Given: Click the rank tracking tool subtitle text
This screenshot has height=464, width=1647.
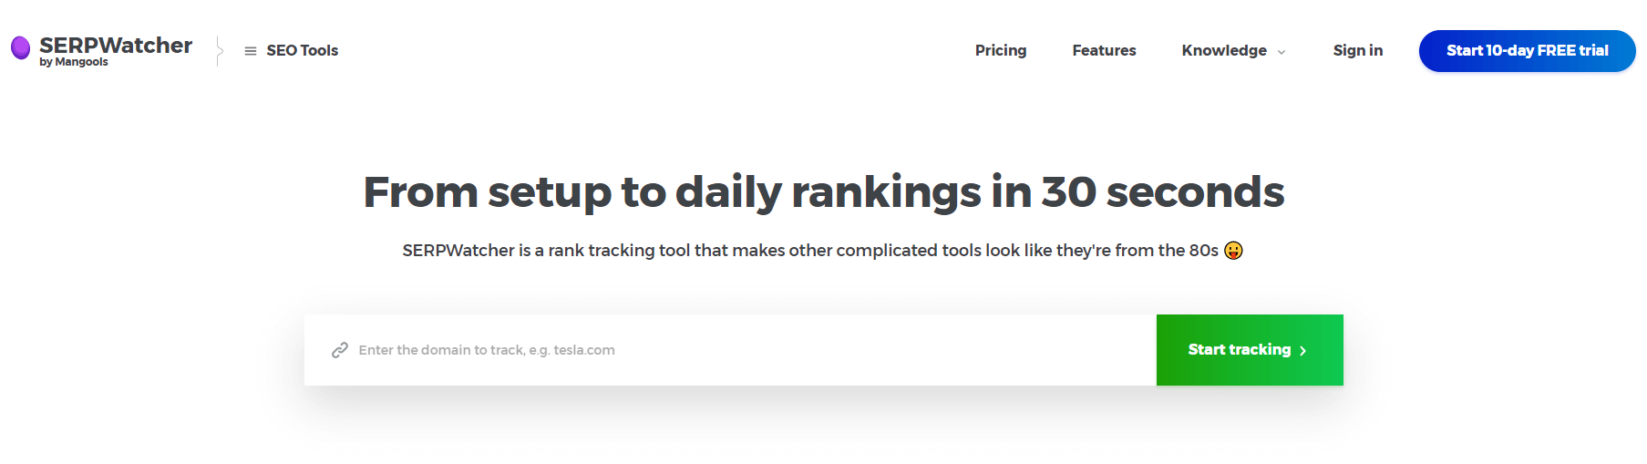Looking at the screenshot, I should [x=810, y=251].
